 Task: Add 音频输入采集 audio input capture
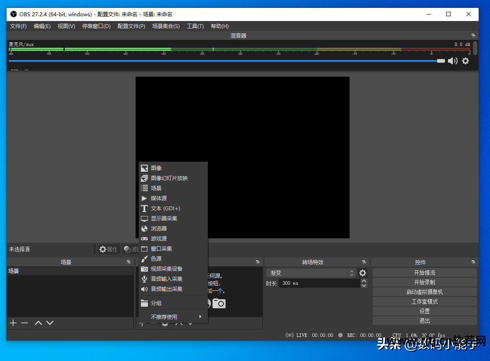[x=173, y=279]
